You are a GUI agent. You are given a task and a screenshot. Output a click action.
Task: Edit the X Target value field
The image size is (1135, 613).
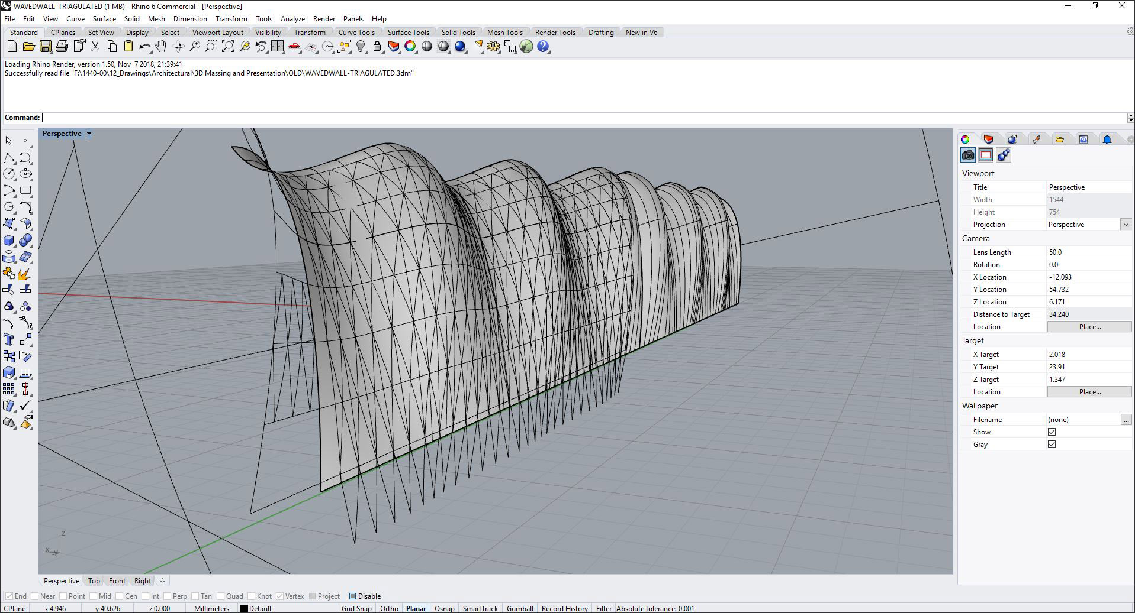click(x=1088, y=355)
